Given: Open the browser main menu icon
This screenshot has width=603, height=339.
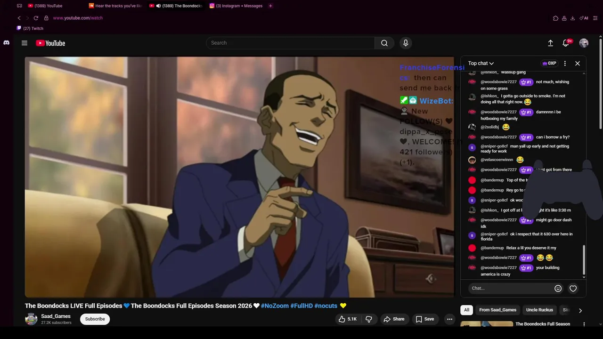Looking at the screenshot, I should (596, 18).
